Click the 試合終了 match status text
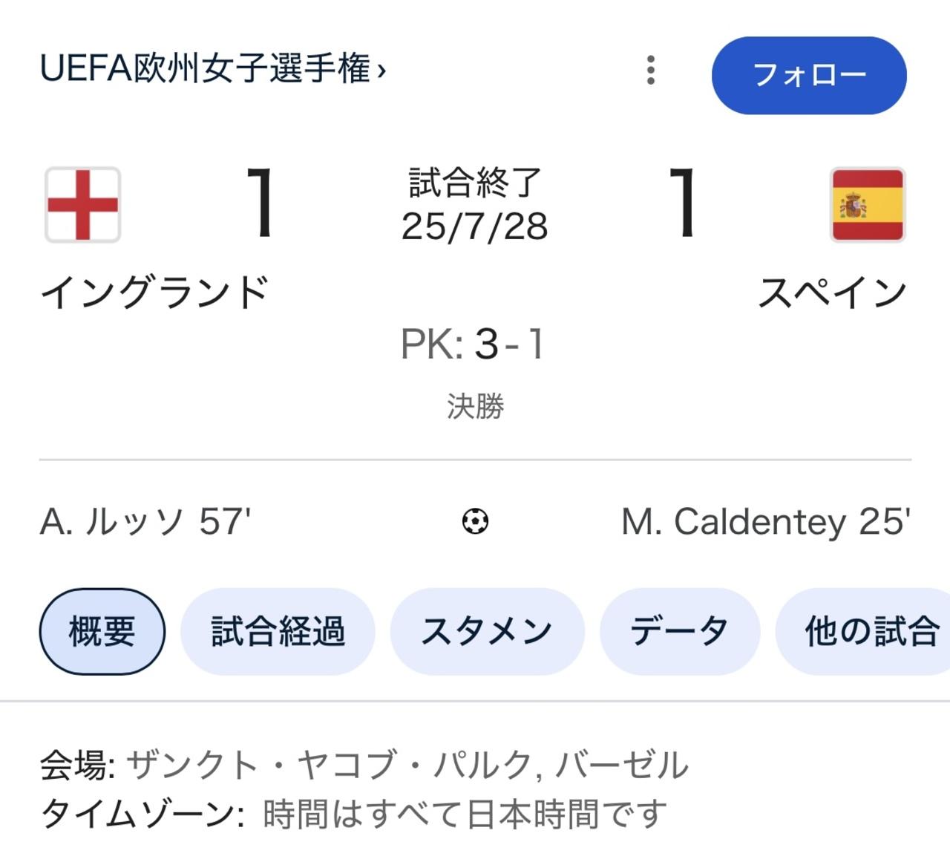The image size is (950, 865). 475,183
